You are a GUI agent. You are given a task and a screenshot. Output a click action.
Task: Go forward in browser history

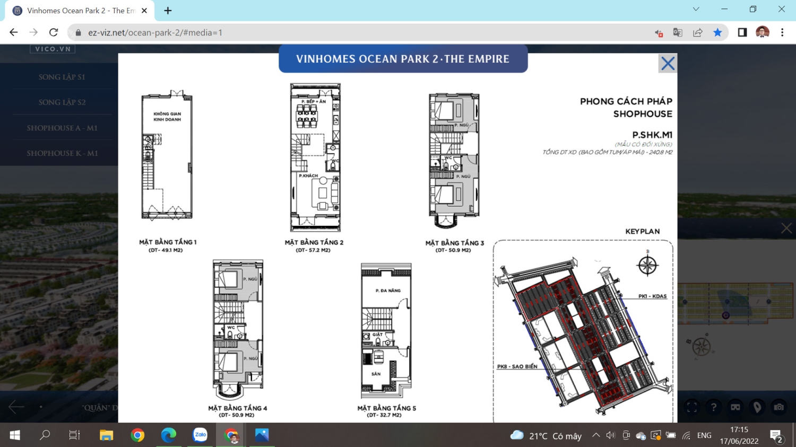click(33, 32)
